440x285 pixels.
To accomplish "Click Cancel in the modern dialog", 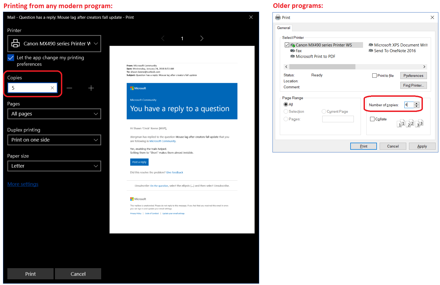I will pyautogui.click(x=78, y=274).
